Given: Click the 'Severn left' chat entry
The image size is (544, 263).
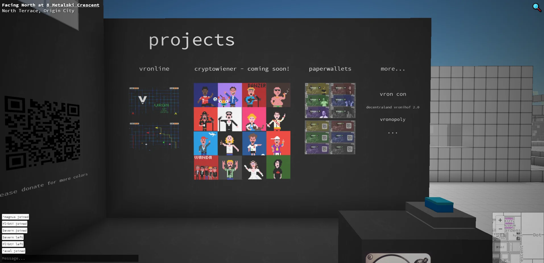Looking at the screenshot, I should coord(13,237).
